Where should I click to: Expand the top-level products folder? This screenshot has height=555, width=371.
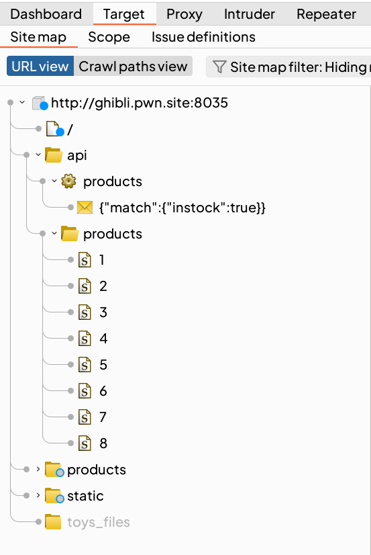click(x=38, y=470)
